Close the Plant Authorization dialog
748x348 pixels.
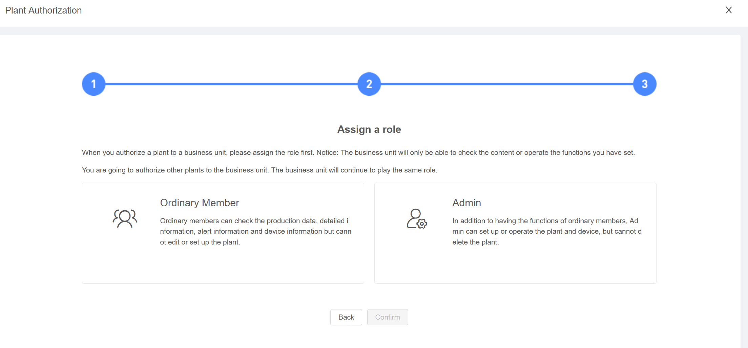point(729,10)
